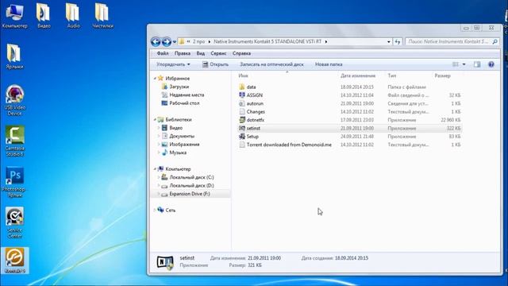Image resolution: width=508 pixels, height=286 pixels.
Task: Refresh the folder via address bar button
Action: click(398, 41)
